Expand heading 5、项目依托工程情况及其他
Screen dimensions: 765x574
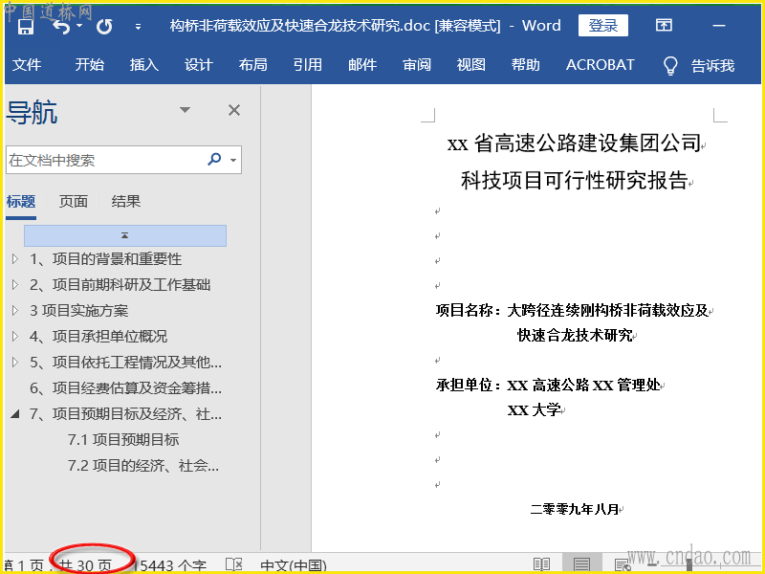pos(15,363)
